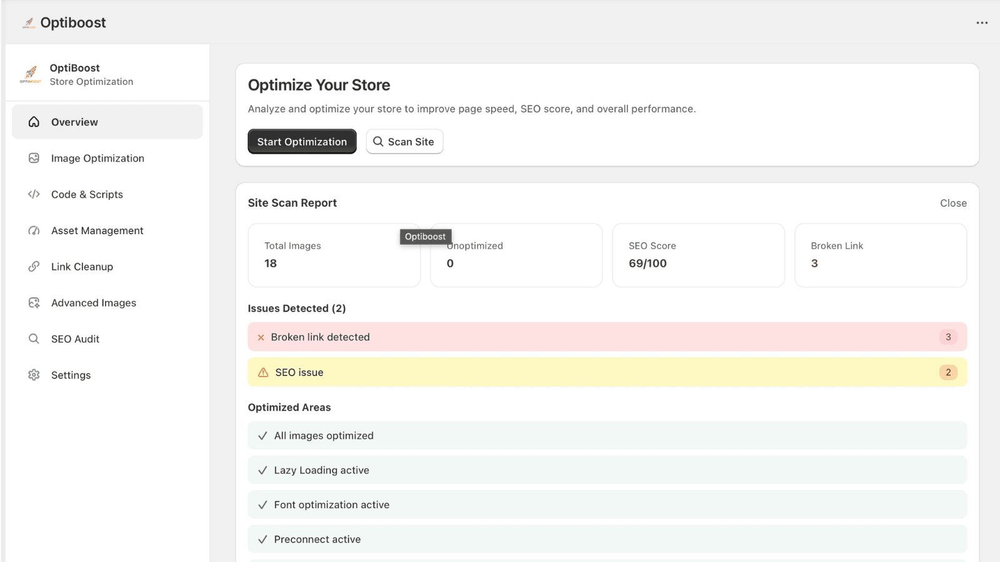The width and height of the screenshot is (1000, 562).
Task: Click the Link Cleanup chain icon
Action: (x=34, y=267)
